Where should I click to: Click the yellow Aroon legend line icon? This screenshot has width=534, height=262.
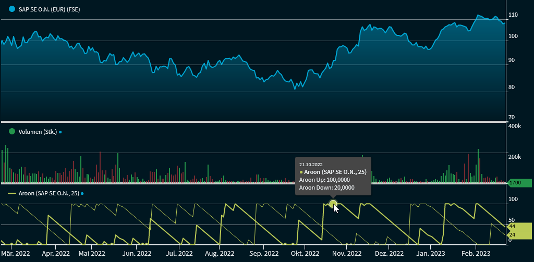tap(12, 193)
